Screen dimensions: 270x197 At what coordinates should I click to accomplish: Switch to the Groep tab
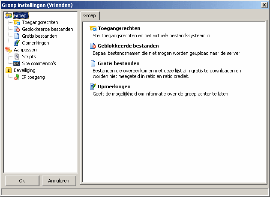tap(90, 16)
